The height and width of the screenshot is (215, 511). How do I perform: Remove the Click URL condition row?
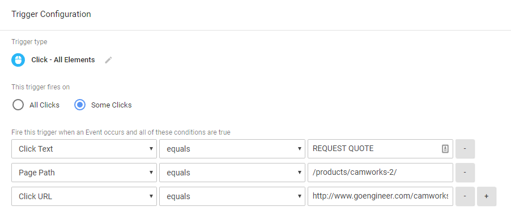pos(465,196)
